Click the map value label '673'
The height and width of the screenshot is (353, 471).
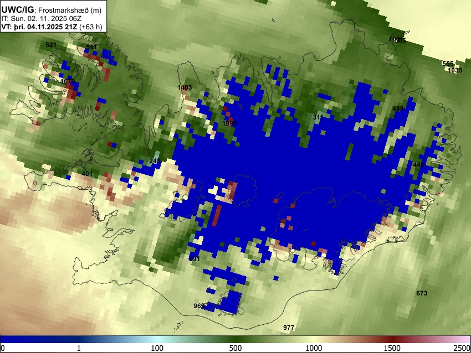pyautogui.click(x=422, y=293)
